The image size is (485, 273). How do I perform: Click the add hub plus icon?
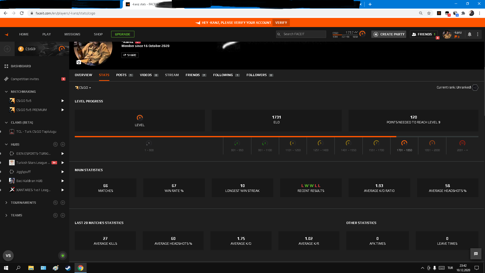click(x=63, y=144)
